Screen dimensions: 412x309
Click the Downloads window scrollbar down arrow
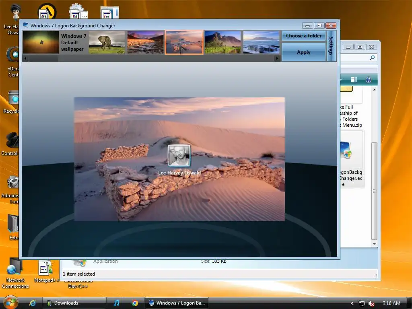point(375,244)
